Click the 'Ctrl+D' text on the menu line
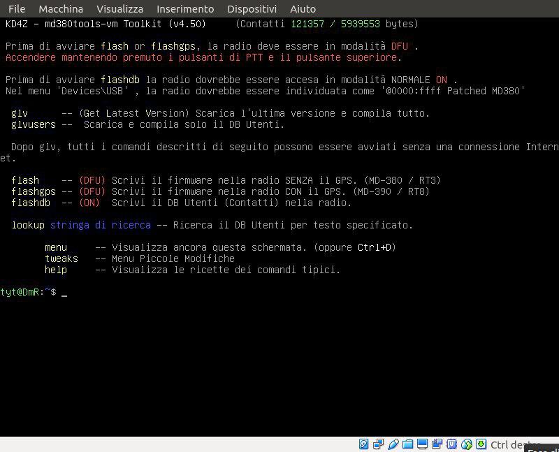The image size is (559, 452). coord(375,247)
